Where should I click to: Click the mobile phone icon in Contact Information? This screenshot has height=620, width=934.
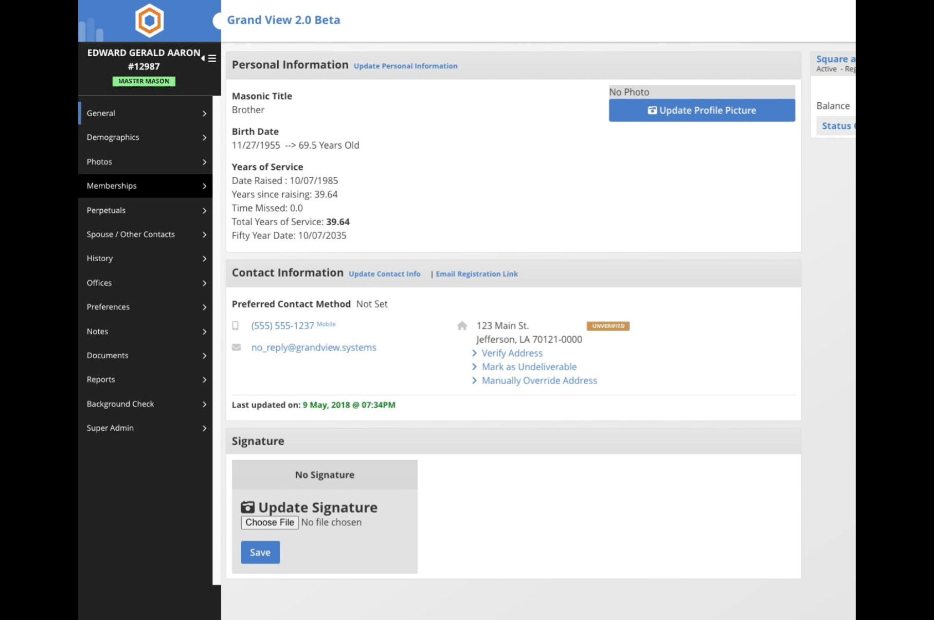click(x=236, y=325)
